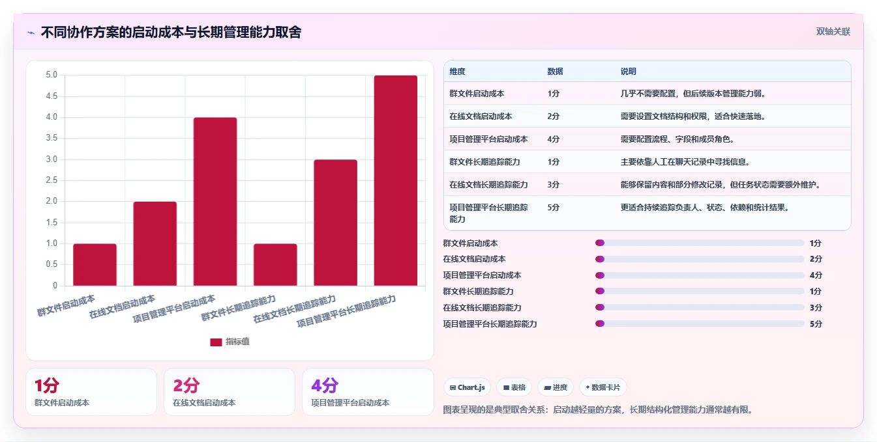Toggle the 指标值 legend color swatch

pos(216,342)
